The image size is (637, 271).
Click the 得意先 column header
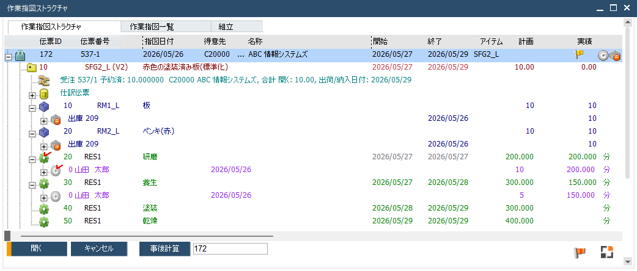click(x=215, y=42)
